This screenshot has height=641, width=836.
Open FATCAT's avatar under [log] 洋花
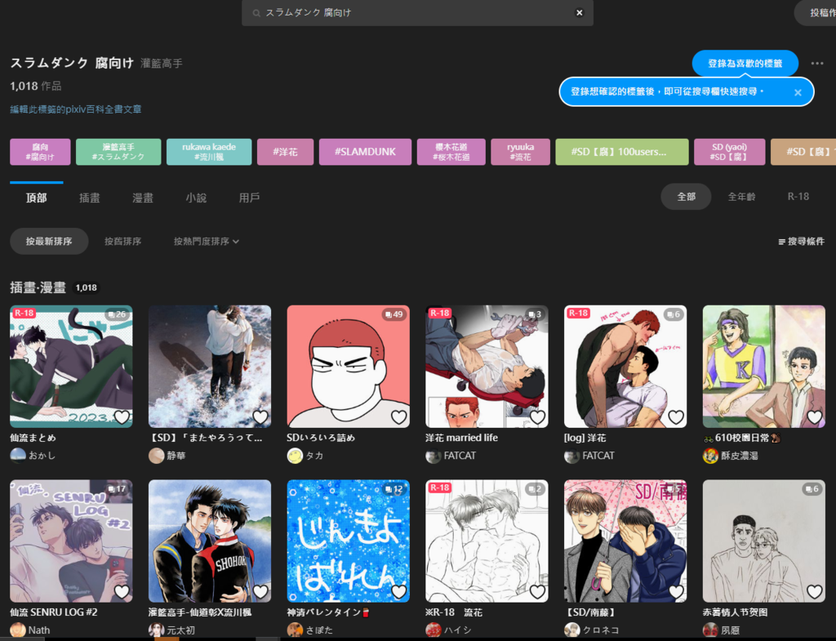pyautogui.click(x=572, y=456)
